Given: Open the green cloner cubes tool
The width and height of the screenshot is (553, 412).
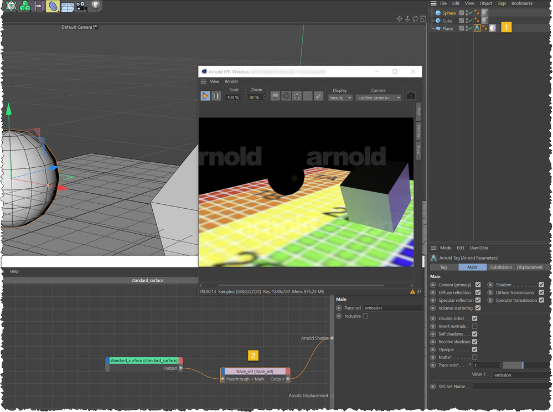Looking at the screenshot, I should tap(25, 6).
